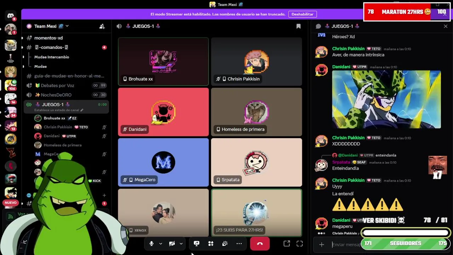Close the JUEGOS-1 chat panel
This screenshot has width=453, height=255.
coord(446,26)
